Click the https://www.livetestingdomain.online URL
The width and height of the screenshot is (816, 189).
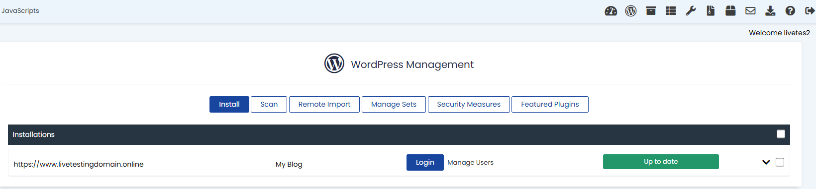(79, 164)
